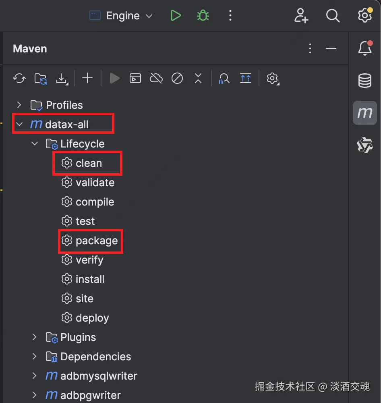Expand the Dependencies folder
Image resolution: width=381 pixels, height=403 pixels.
tap(34, 357)
